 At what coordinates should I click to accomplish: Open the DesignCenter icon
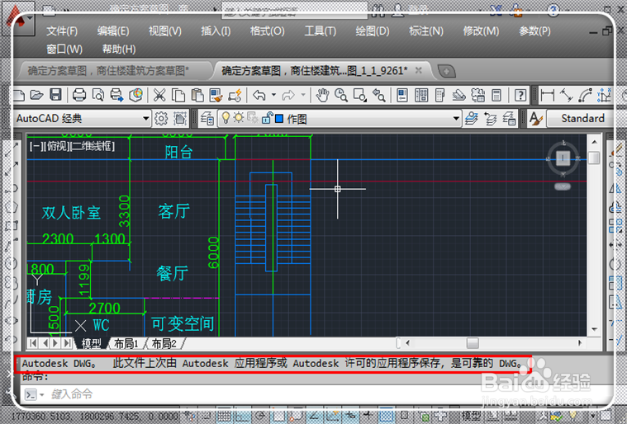coord(421,95)
